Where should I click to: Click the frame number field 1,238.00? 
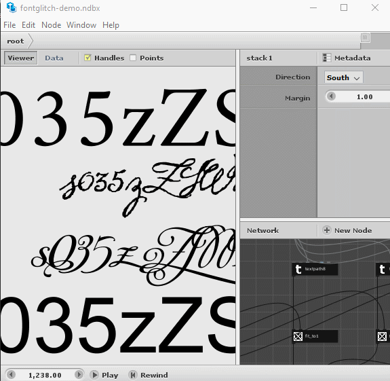[x=45, y=375]
